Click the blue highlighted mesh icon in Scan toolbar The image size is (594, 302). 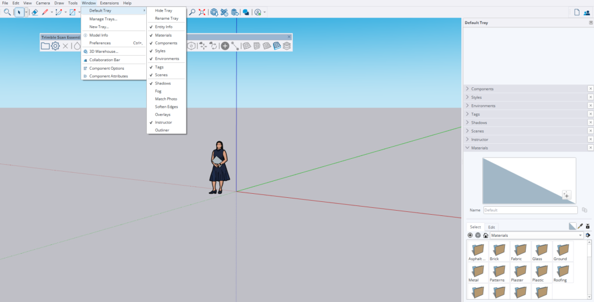277,46
